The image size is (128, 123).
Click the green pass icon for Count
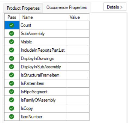click(x=12, y=25)
